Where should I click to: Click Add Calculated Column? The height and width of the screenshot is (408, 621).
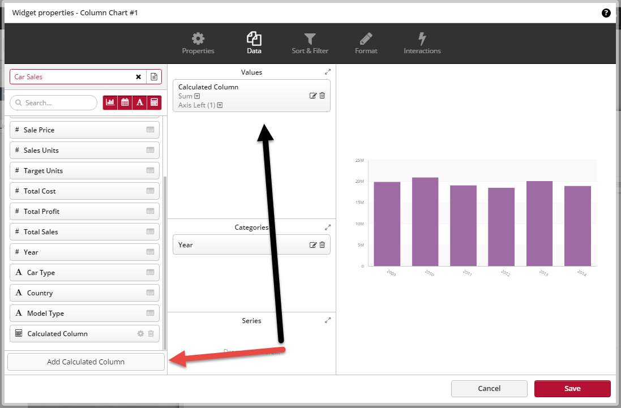coord(85,362)
